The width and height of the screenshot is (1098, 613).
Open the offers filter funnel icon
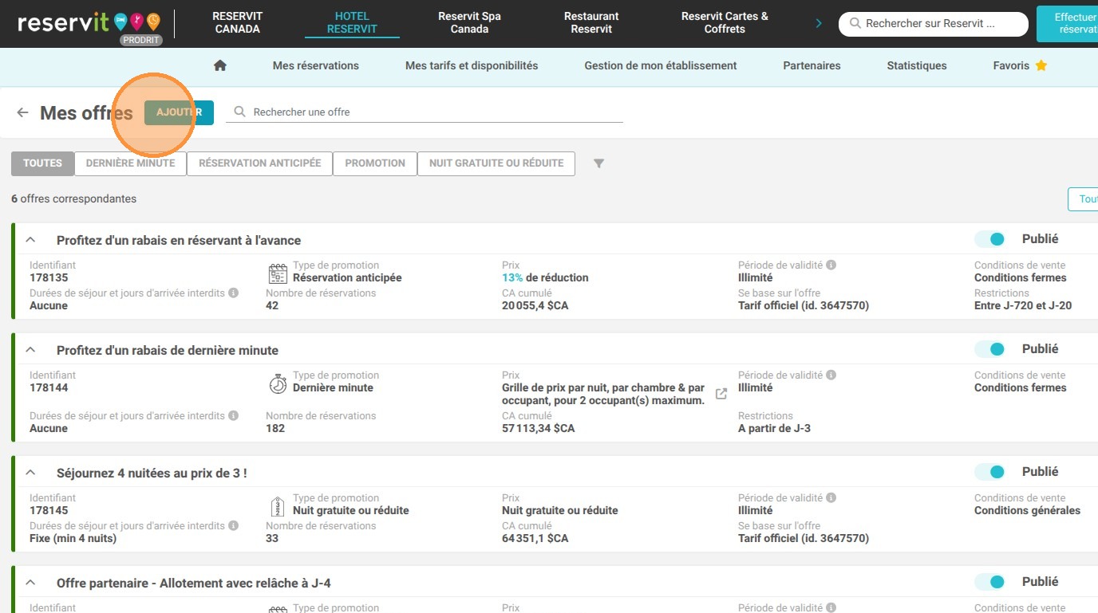(598, 163)
